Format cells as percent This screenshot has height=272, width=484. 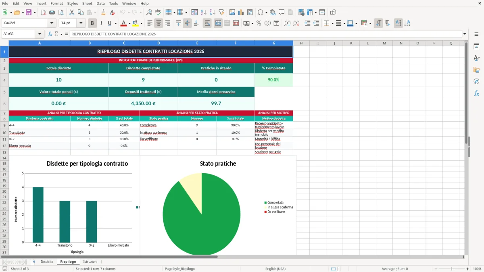click(259, 23)
